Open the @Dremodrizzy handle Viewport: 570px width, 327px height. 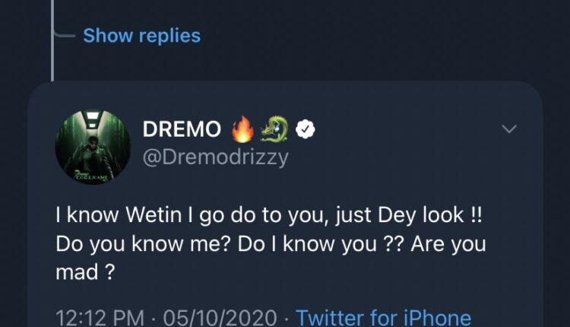[x=216, y=157]
